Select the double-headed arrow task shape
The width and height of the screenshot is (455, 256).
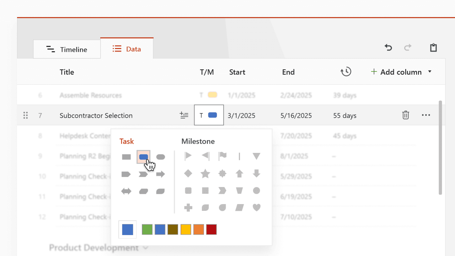point(126,191)
